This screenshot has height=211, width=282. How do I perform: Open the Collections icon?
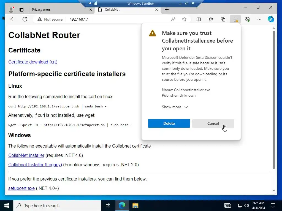pyautogui.click(x=223, y=19)
